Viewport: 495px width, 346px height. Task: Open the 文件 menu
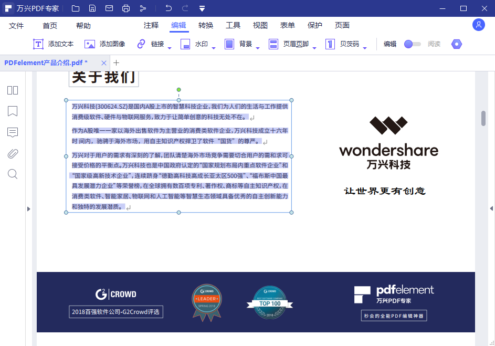[16, 26]
